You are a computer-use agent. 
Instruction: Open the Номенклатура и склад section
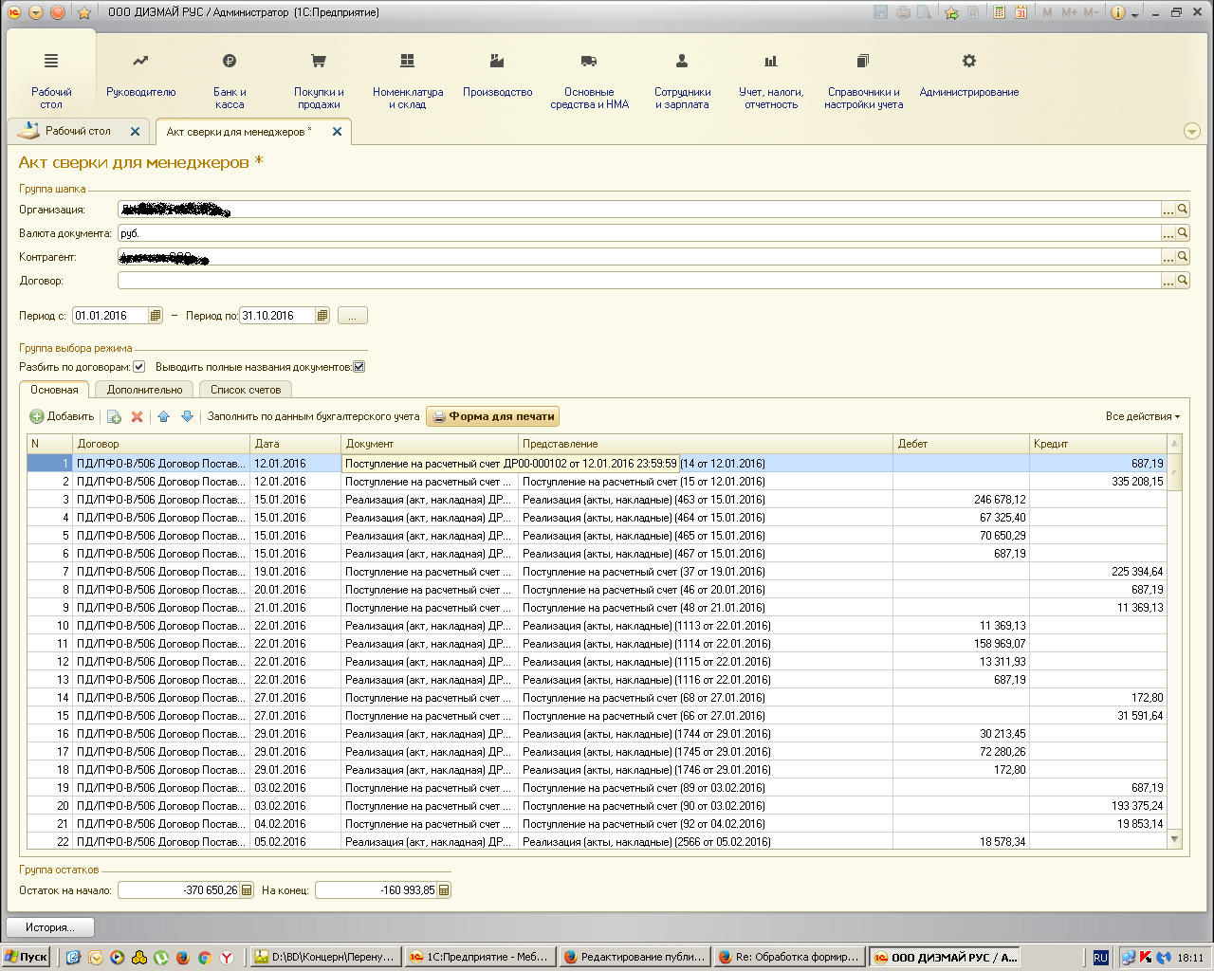point(408,82)
